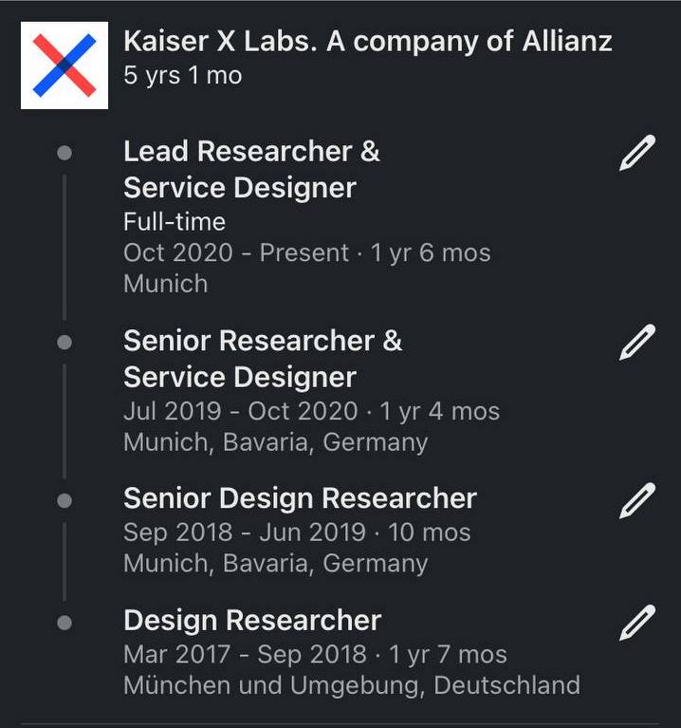Click pencil icon beside Senior Design Researcher
This screenshot has width=681, height=728.
(636, 500)
